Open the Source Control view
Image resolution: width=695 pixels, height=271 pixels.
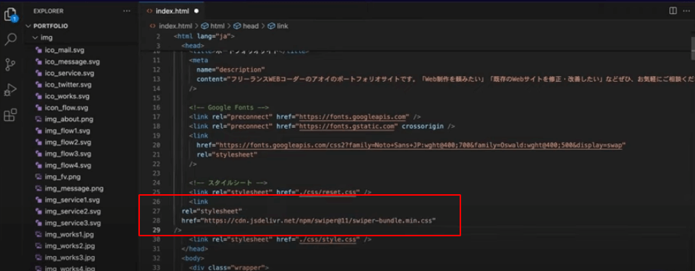click(x=10, y=64)
